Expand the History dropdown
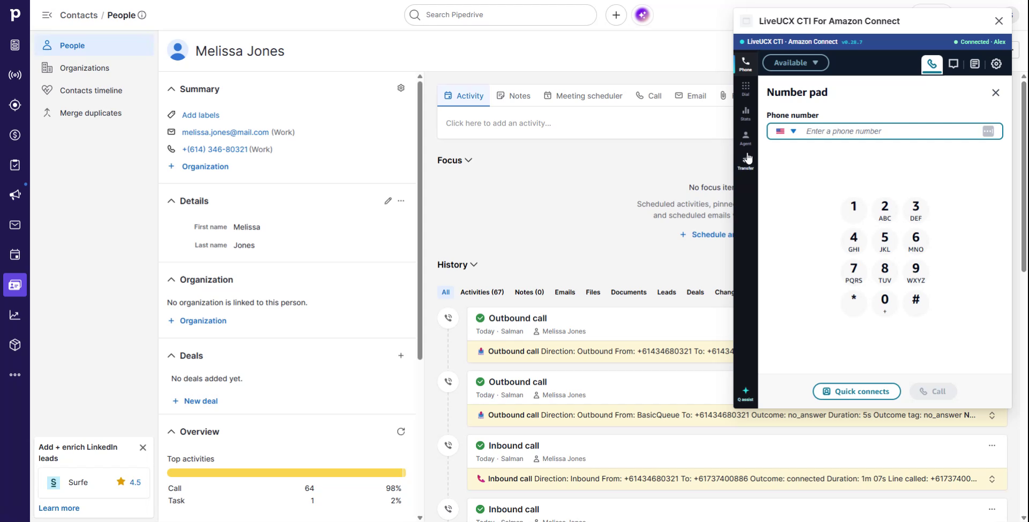 pyautogui.click(x=458, y=265)
